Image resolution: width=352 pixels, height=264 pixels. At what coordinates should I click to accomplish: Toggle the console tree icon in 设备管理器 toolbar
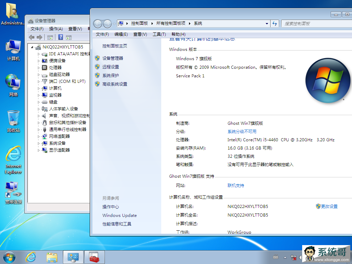50,37
